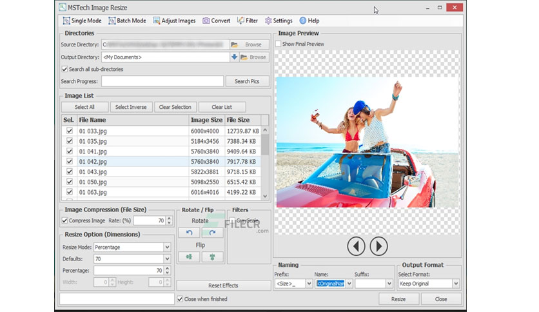This screenshot has width=539, height=312.
Task: Uncheck the 01 041.jpg selection box
Action: [70, 151]
